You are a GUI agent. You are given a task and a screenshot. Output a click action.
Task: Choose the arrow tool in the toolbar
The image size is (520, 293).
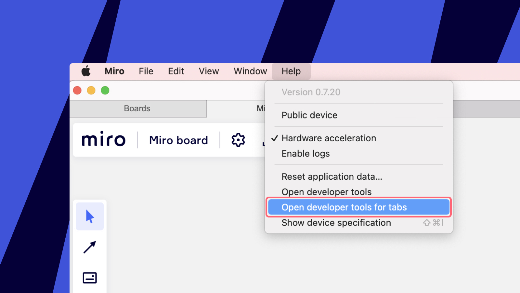pos(90,247)
